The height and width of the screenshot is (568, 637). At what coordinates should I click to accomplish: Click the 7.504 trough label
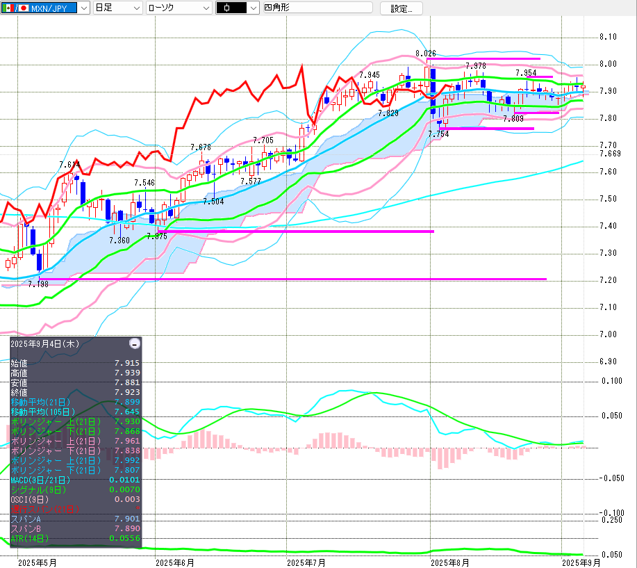[213, 201]
